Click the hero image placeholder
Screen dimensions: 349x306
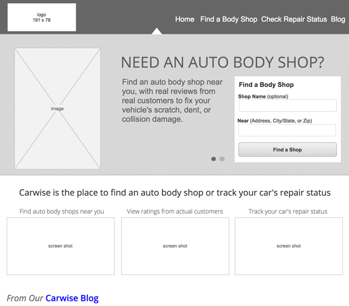pos(57,109)
